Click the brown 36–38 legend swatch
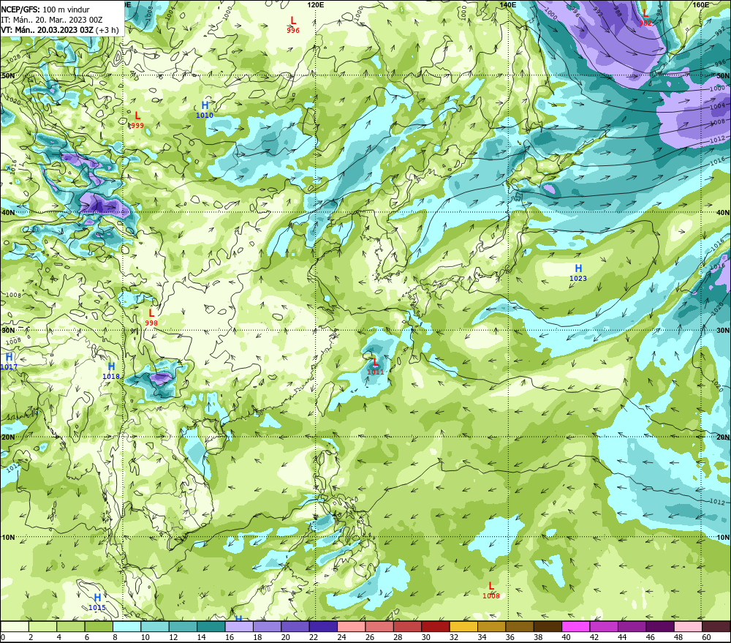This screenshot has width=731, height=643. tap(519, 626)
